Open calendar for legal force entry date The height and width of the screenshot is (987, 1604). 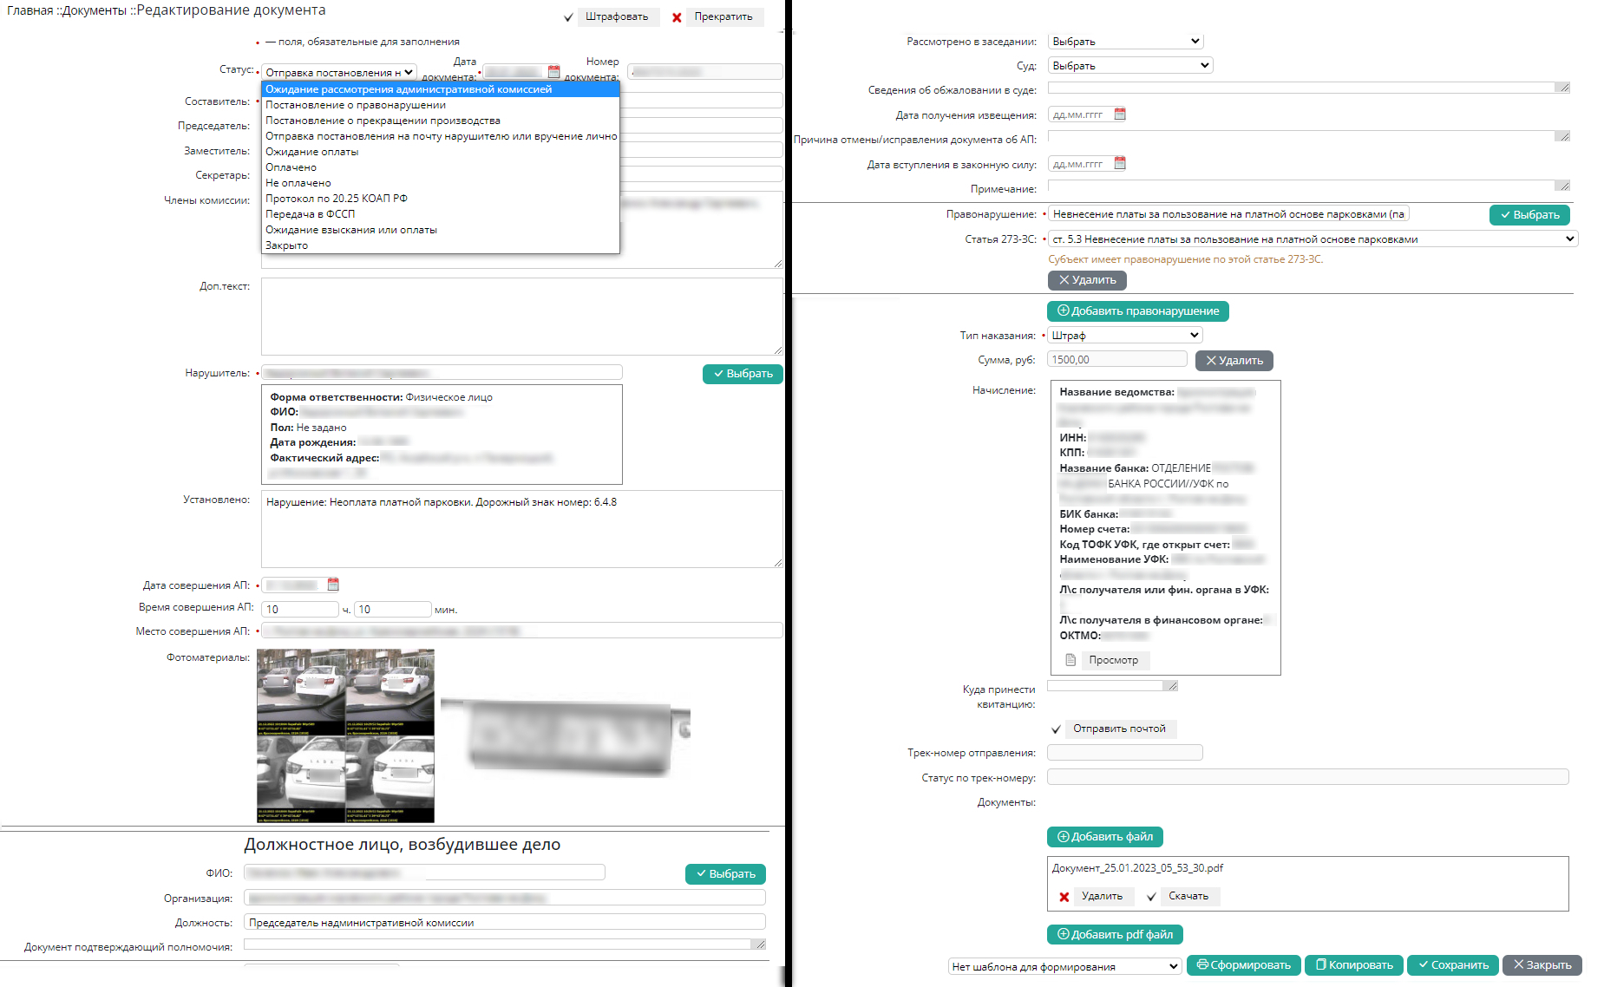1119,164
